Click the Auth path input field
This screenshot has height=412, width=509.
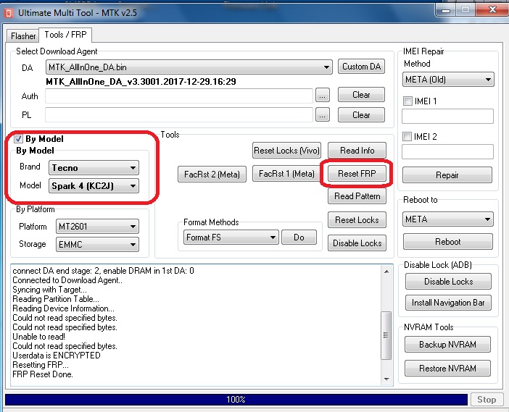179,96
